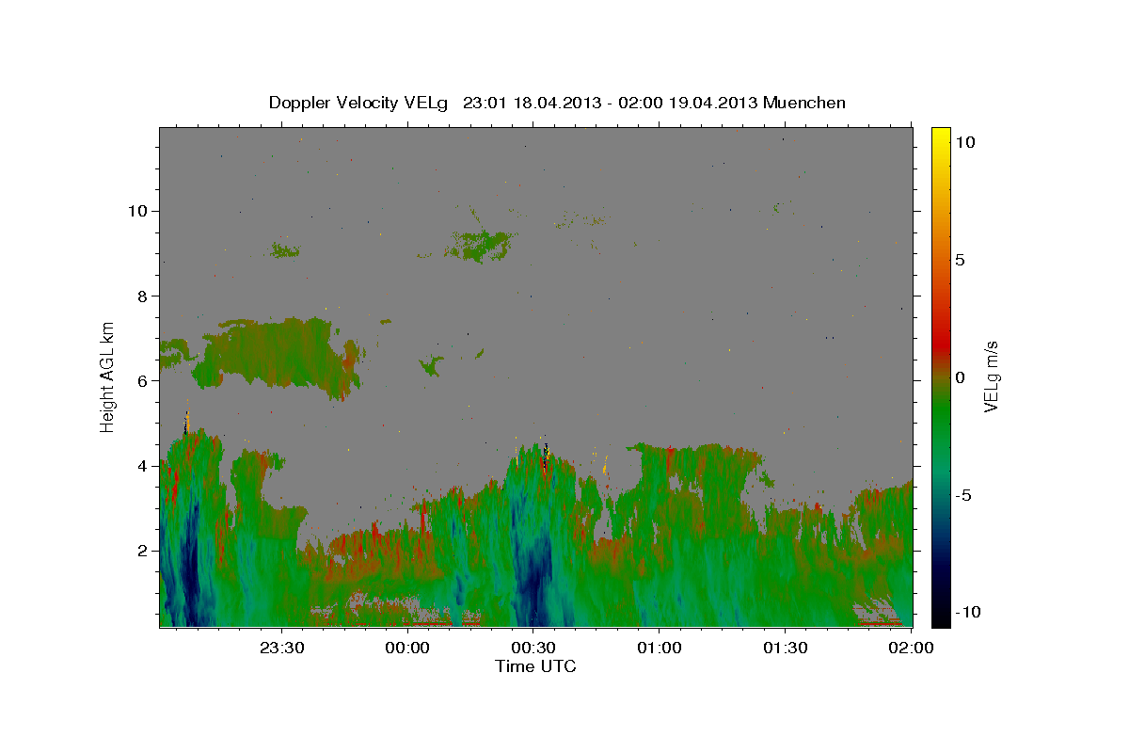Click the 'Height AGL km' y-axis label

pyautogui.click(x=107, y=376)
